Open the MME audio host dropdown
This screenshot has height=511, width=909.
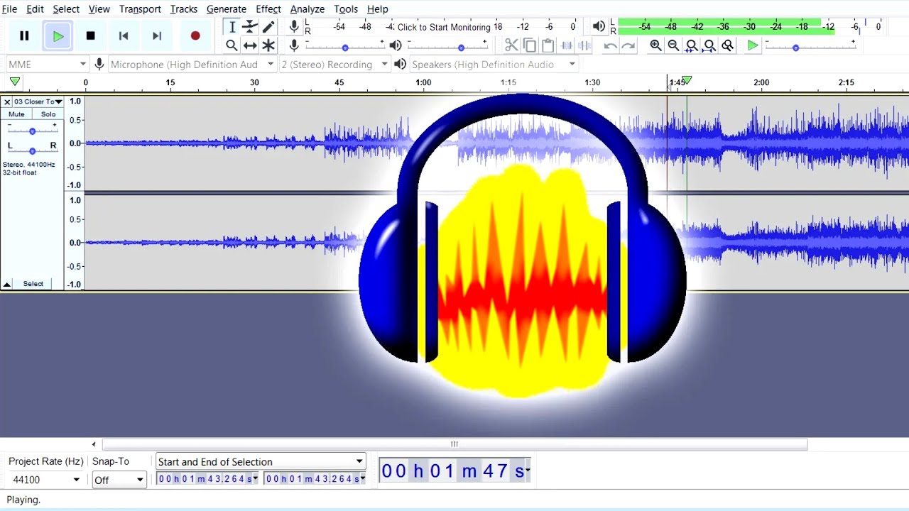click(x=47, y=64)
